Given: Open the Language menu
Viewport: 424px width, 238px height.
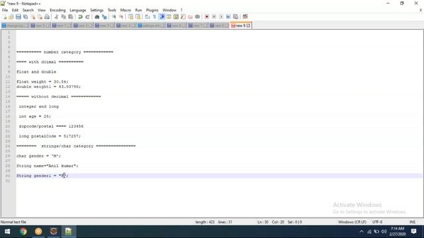Looking at the screenshot, I should coord(78,10).
